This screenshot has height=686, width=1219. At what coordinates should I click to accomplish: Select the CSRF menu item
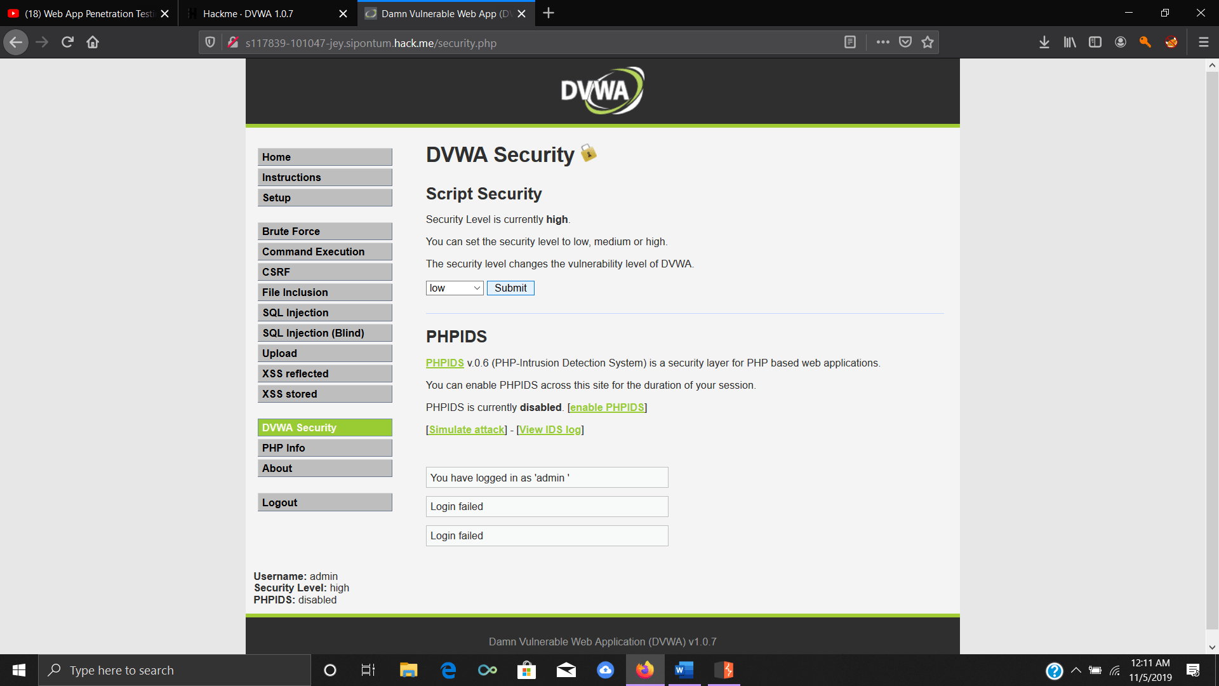tap(325, 272)
